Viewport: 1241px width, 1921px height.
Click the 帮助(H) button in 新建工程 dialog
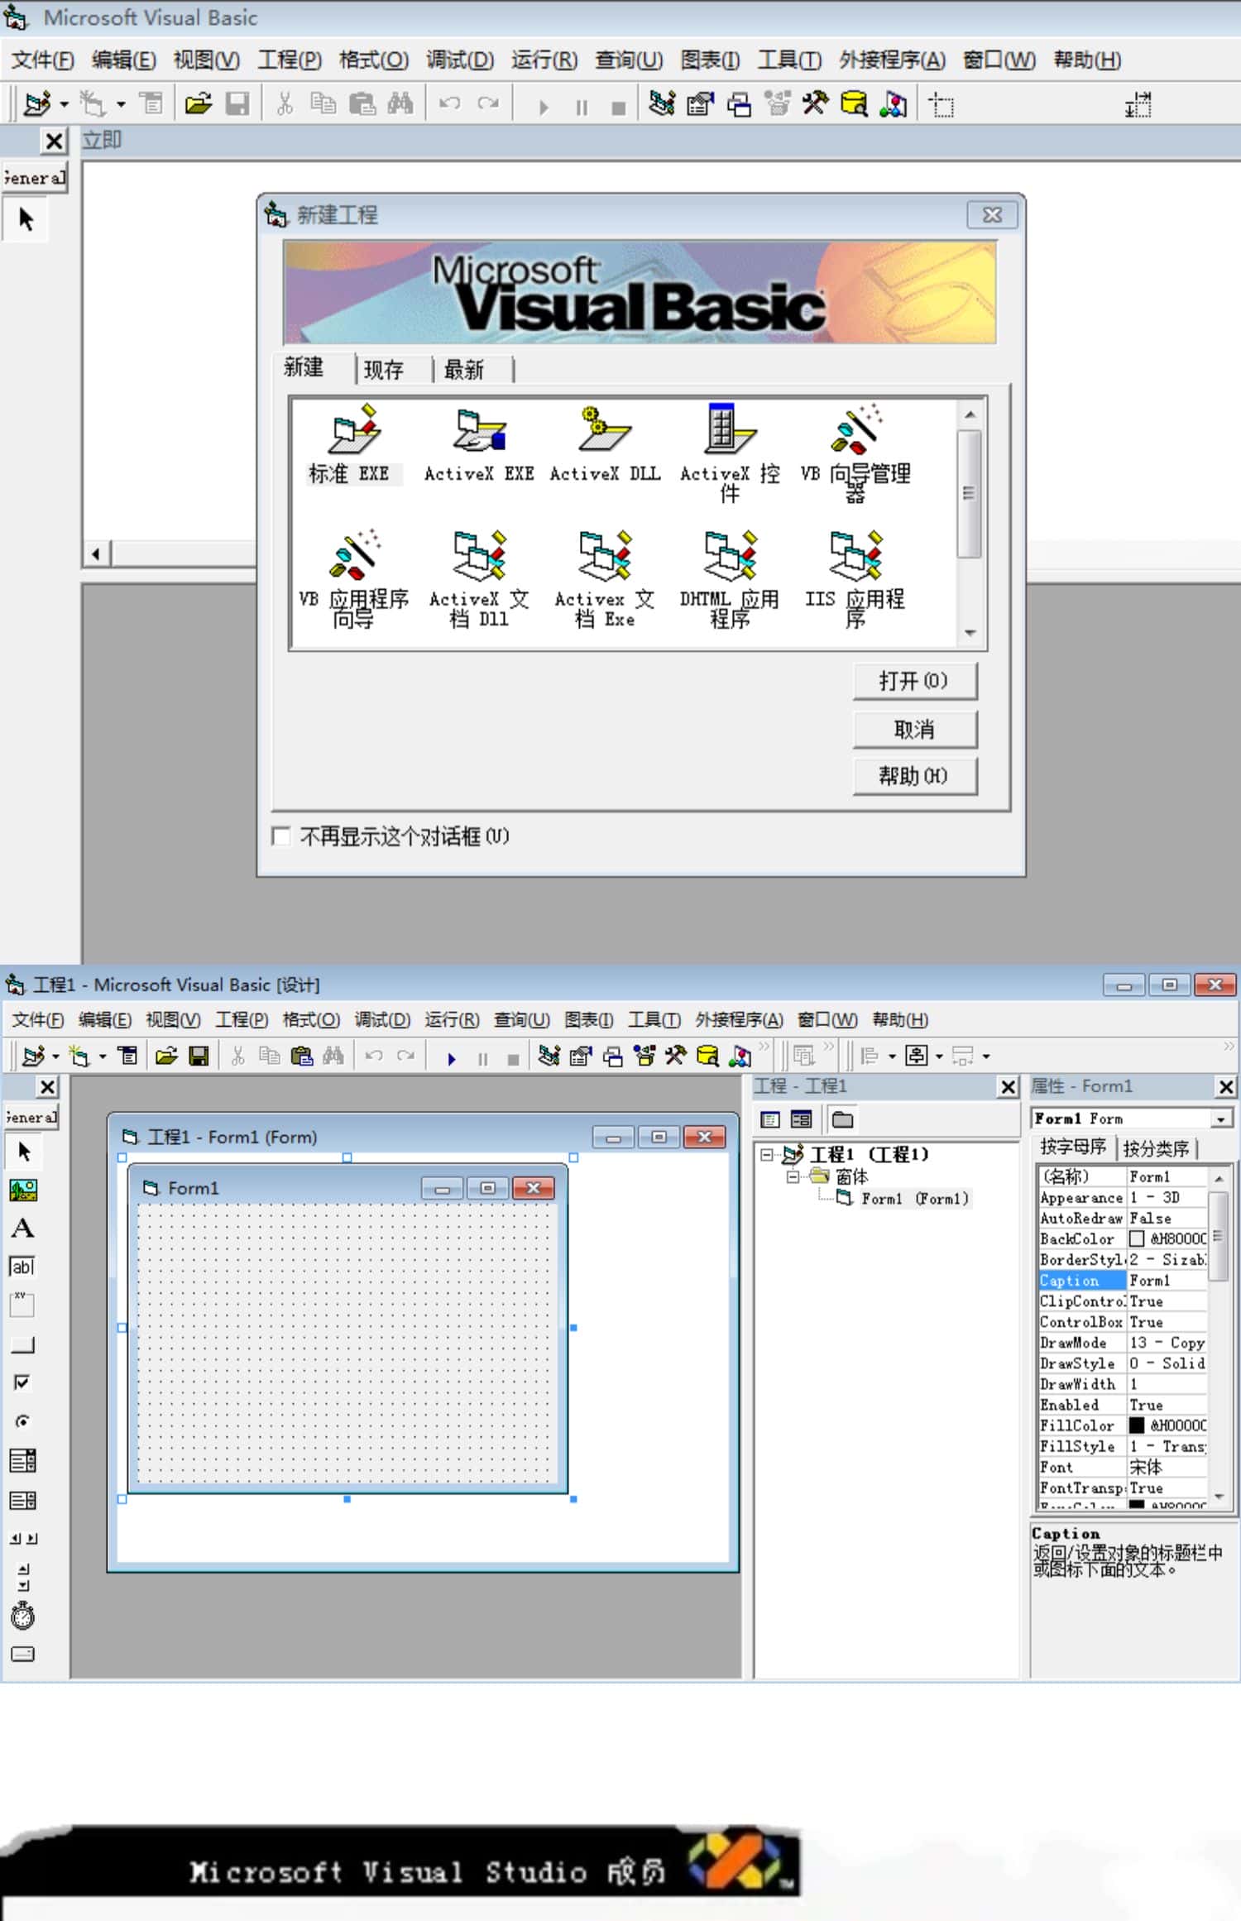tap(914, 776)
